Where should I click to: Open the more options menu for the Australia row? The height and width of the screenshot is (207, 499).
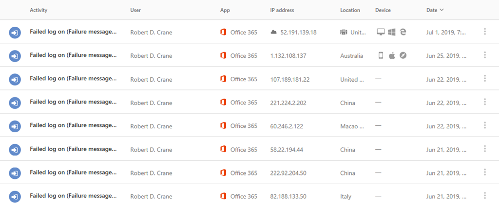tap(484, 55)
